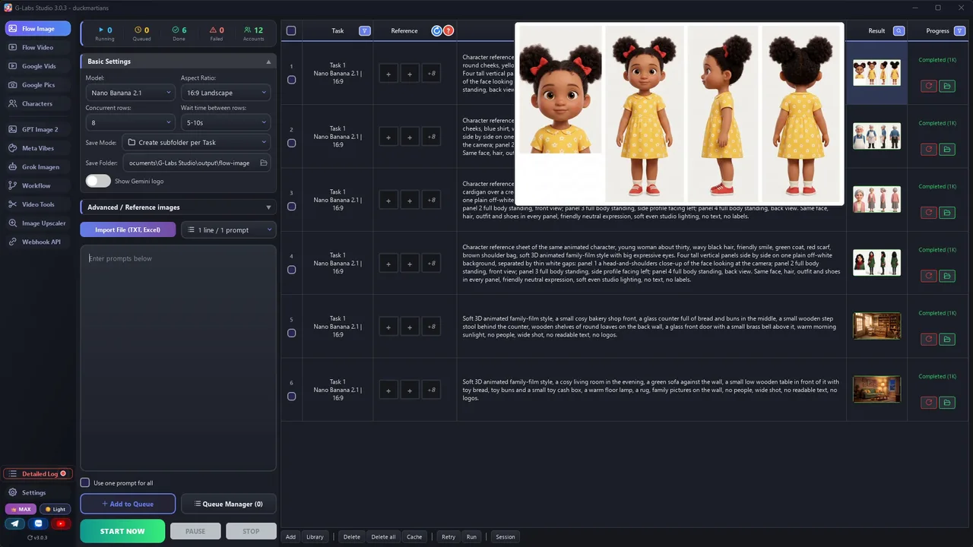Open output folder for row 1

(x=947, y=86)
